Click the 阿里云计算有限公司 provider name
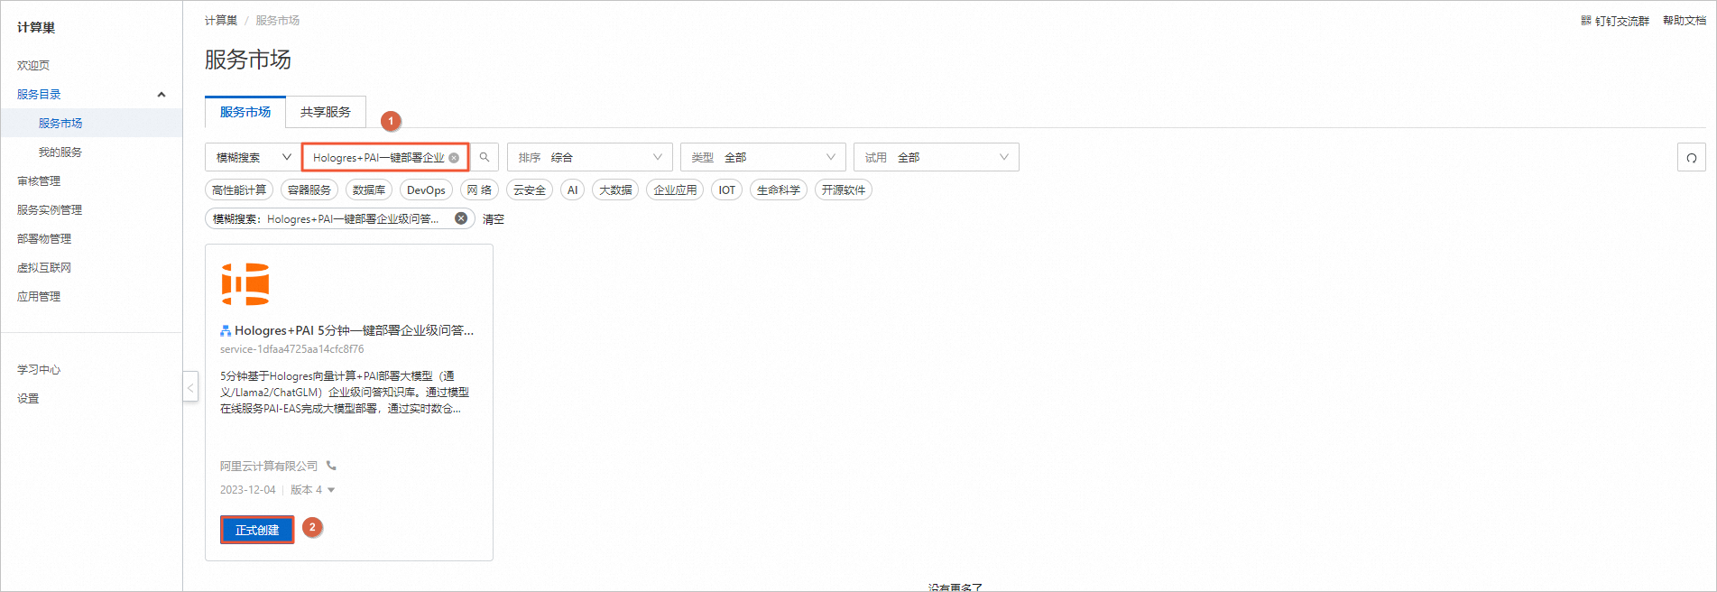Image resolution: width=1717 pixels, height=592 pixels. 269,467
